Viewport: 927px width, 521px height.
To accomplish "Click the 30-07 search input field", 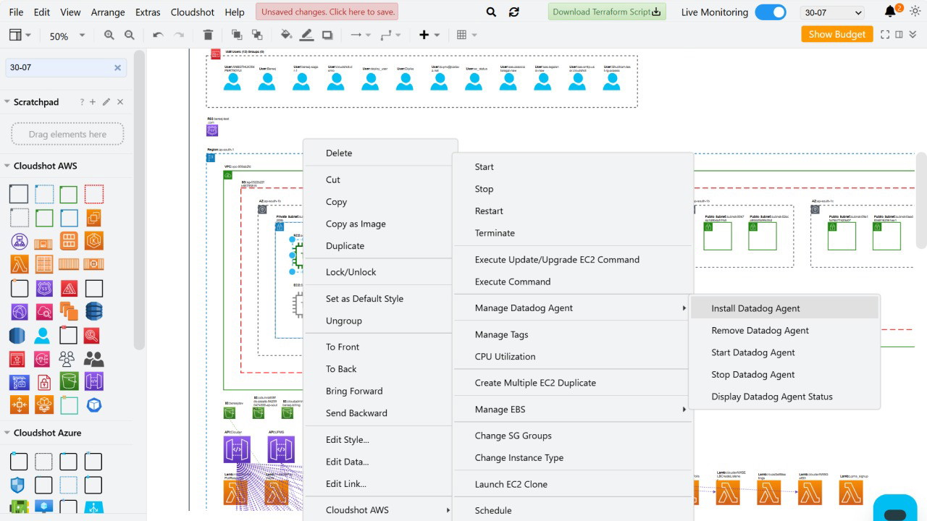I will [58, 67].
